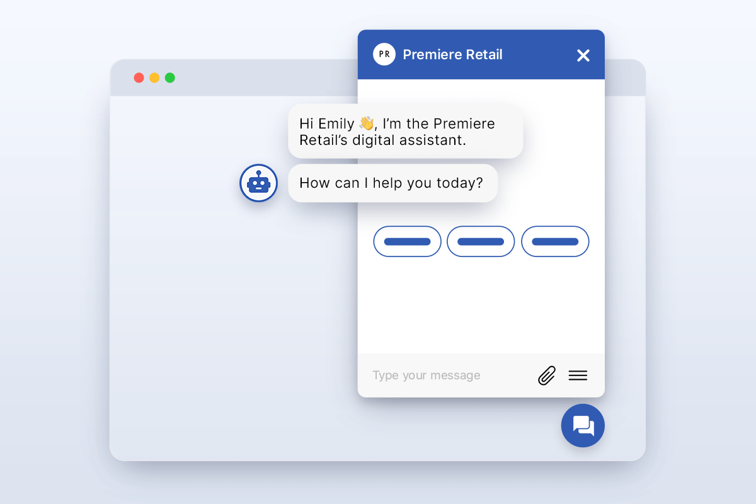The height and width of the screenshot is (504, 756).
Task: Click the red traffic light button
Action: (x=139, y=77)
